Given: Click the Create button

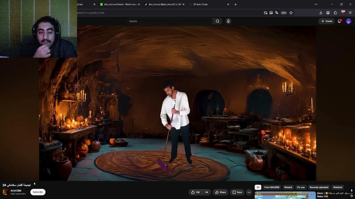Looking at the screenshot, I should (327, 21).
